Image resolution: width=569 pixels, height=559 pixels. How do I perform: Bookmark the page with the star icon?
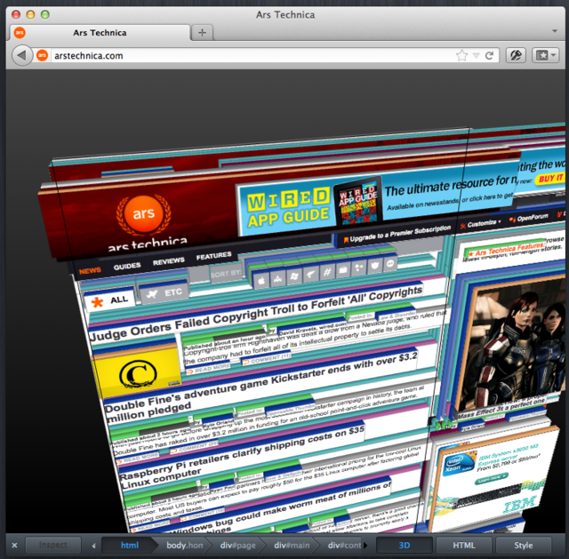[461, 55]
